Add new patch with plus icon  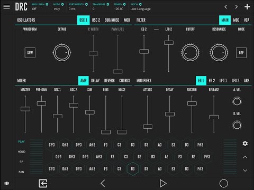pyautogui.click(x=247, y=7)
